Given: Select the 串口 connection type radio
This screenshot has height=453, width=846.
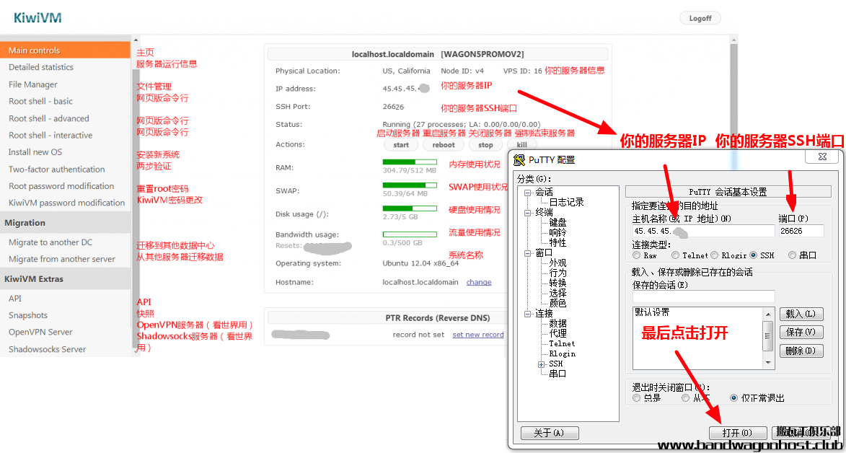Looking at the screenshot, I should (x=792, y=255).
